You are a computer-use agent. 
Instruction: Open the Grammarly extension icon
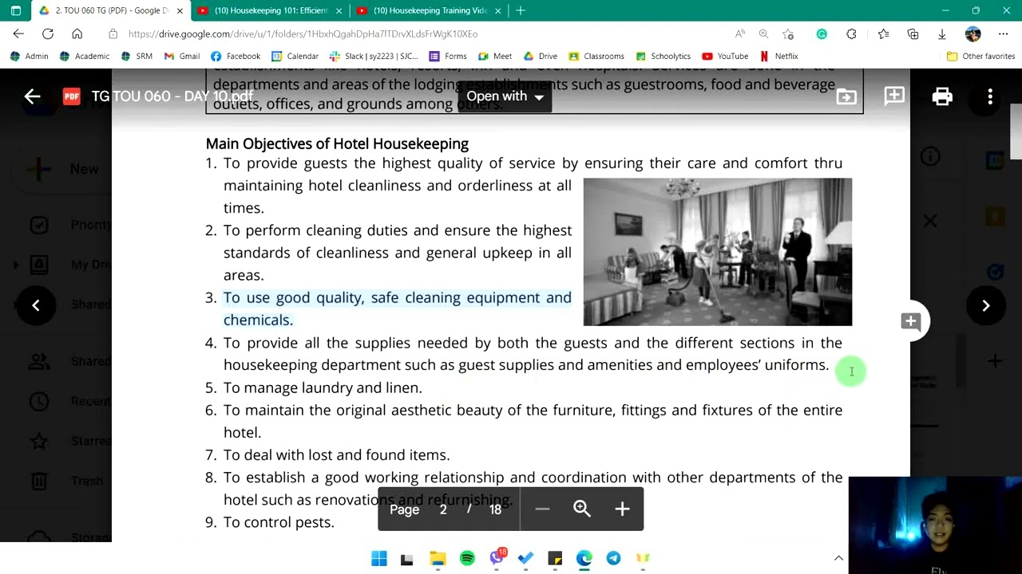pyautogui.click(x=822, y=33)
